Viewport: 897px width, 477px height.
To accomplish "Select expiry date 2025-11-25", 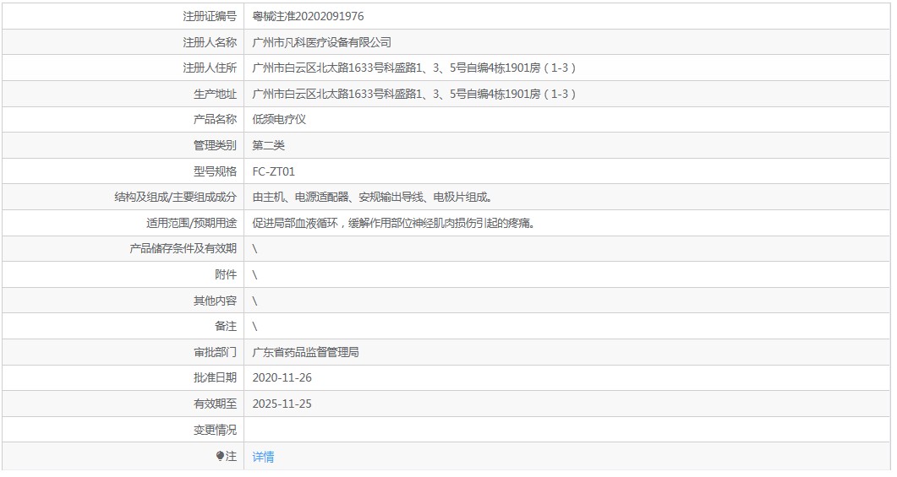I will [x=282, y=404].
